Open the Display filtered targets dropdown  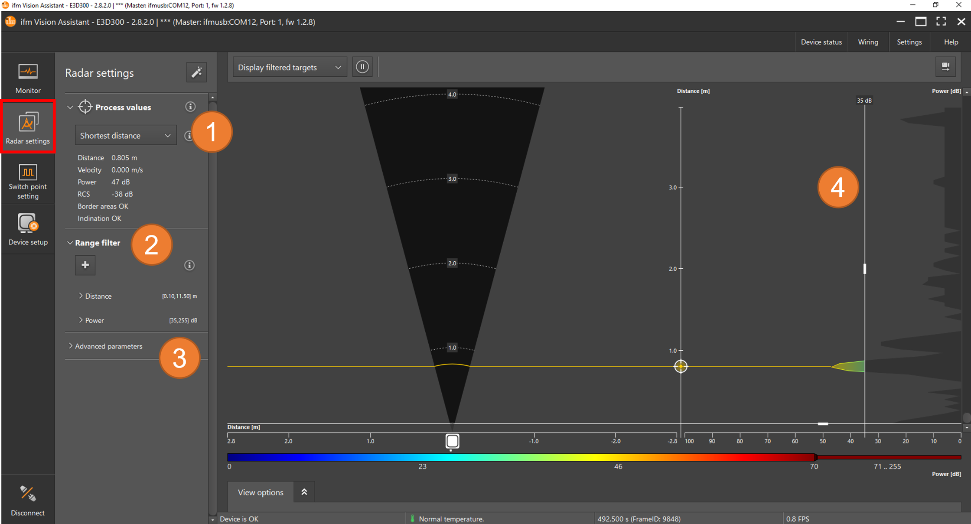coord(289,67)
